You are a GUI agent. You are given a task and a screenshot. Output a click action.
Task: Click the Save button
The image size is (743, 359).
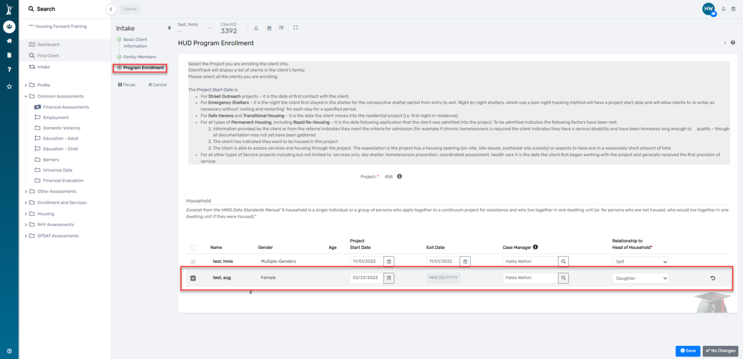pyautogui.click(x=687, y=351)
